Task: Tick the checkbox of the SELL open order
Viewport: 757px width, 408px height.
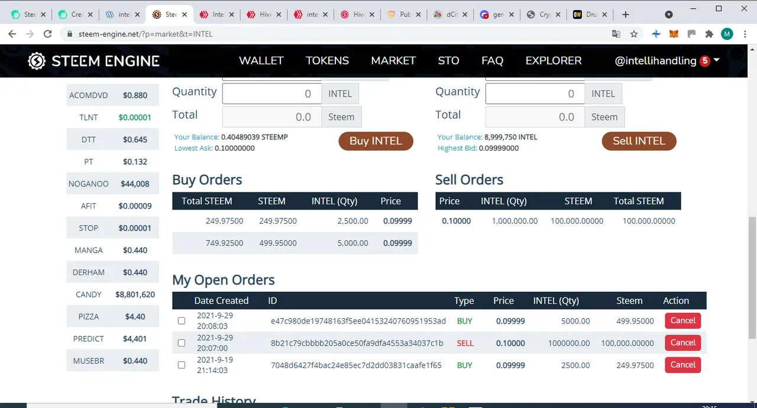Action: (182, 343)
